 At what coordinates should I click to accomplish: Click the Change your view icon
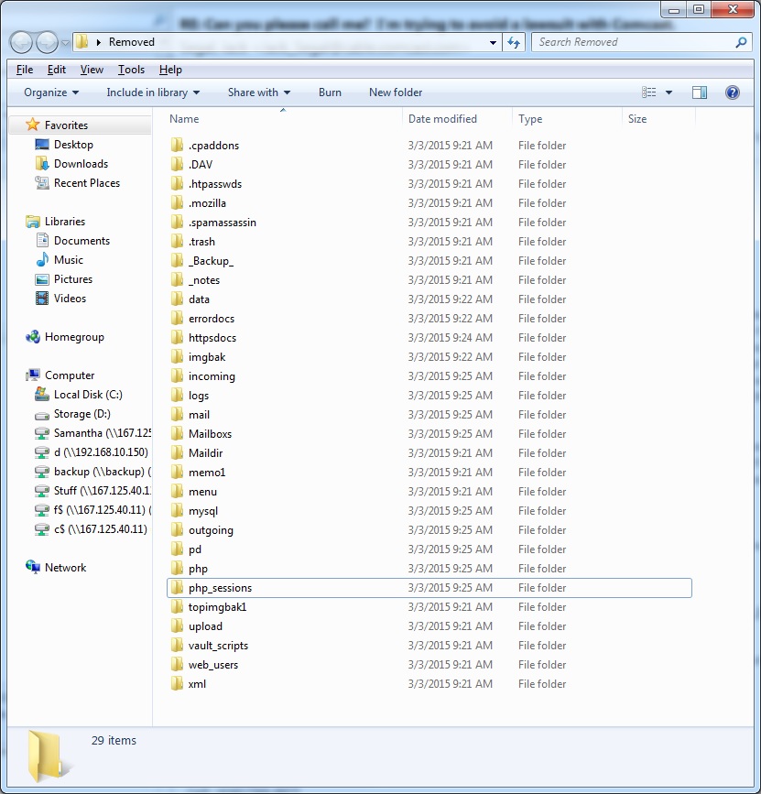pos(648,92)
